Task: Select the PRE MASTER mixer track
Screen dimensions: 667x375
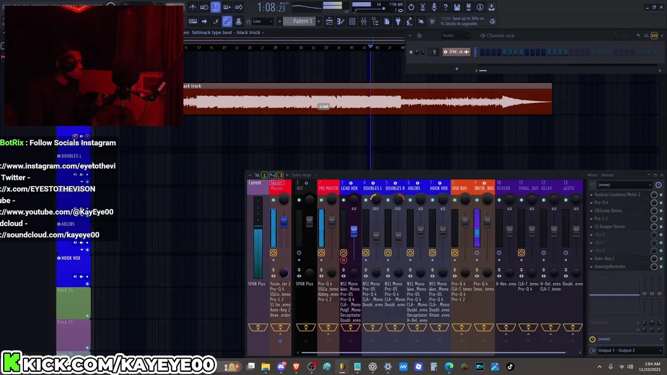Action: 328,186
